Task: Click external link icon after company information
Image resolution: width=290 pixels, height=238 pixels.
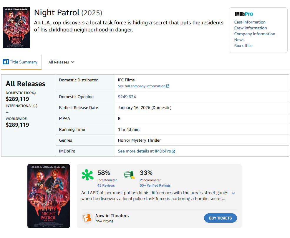Action: click(168, 86)
